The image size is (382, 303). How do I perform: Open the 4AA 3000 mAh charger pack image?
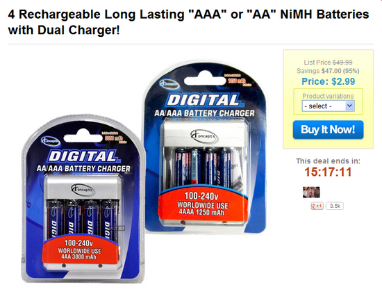tap(83, 199)
